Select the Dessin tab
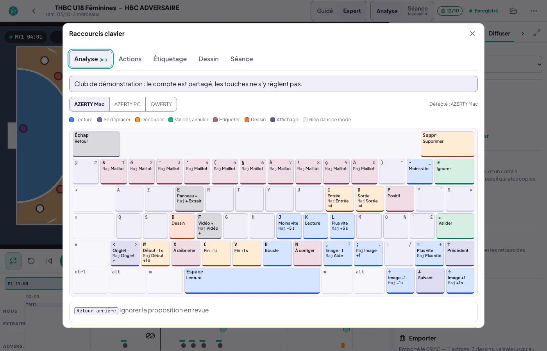The image size is (547, 351). tap(209, 59)
